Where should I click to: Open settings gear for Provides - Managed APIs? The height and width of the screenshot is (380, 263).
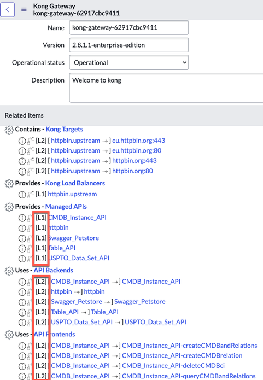(x=9, y=207)
